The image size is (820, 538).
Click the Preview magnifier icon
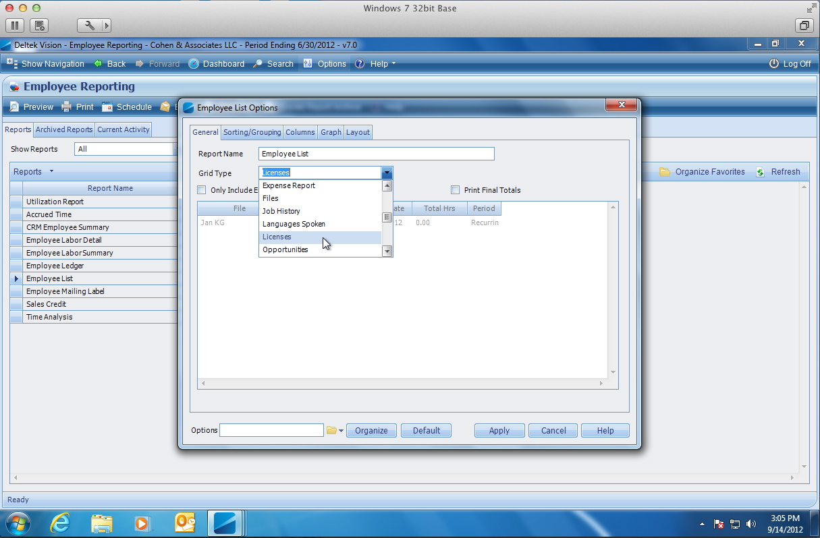pos(14,107)
